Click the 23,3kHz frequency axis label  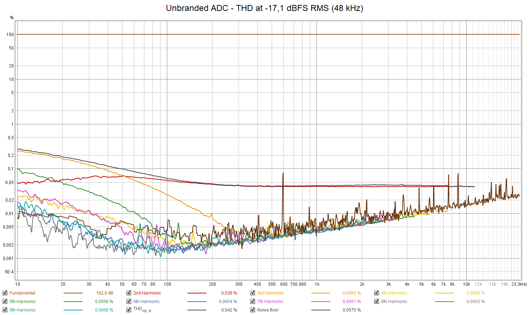tap(519, 284)
